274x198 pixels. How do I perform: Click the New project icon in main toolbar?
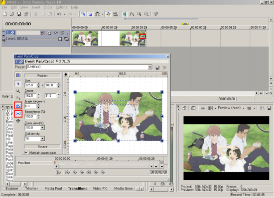(x=4, y=14)
